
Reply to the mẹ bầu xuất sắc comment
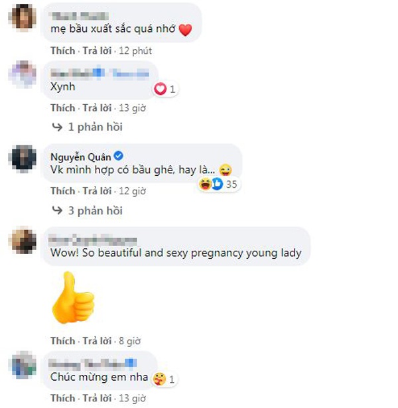click(97, 50)
